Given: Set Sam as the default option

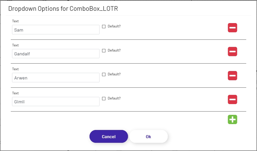Looking at the screenshot, I should click(x=104, y=26).
